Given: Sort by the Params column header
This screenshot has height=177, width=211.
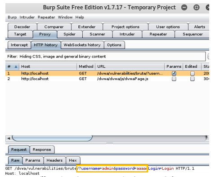Looking at the screenshot, I should click(x=174, y=66).
